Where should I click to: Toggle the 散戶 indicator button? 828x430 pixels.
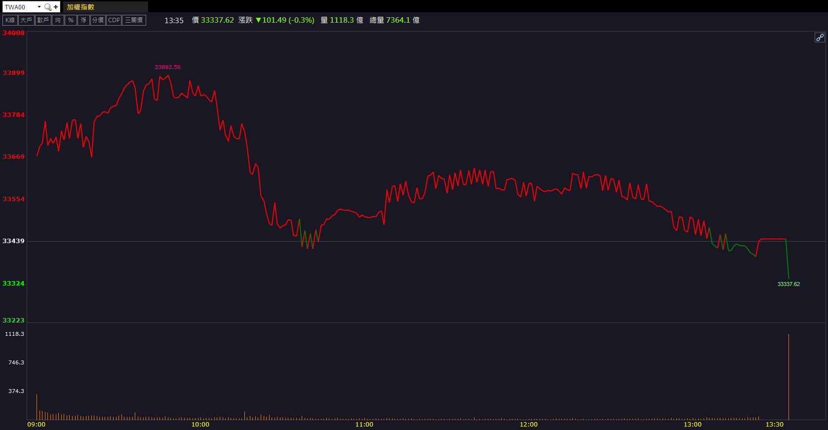[43, 20]
